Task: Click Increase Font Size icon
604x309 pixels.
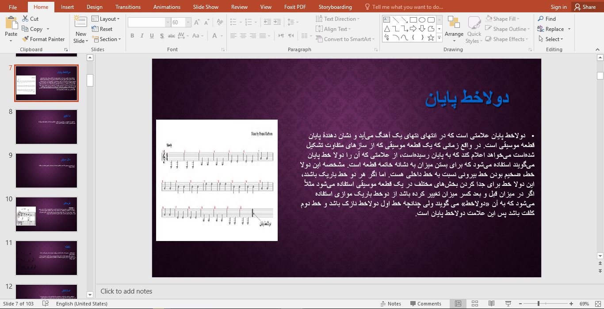Action: pos(197,23)
